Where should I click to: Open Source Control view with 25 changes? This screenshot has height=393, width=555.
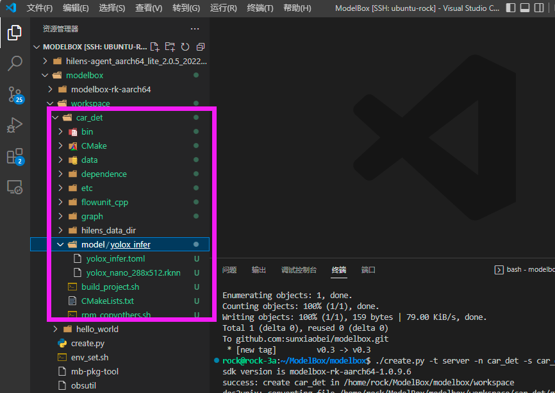pyautogui.click(x=15, y=94)
